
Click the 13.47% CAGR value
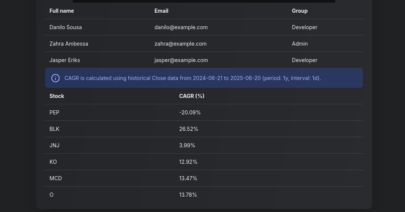[188, 178]
